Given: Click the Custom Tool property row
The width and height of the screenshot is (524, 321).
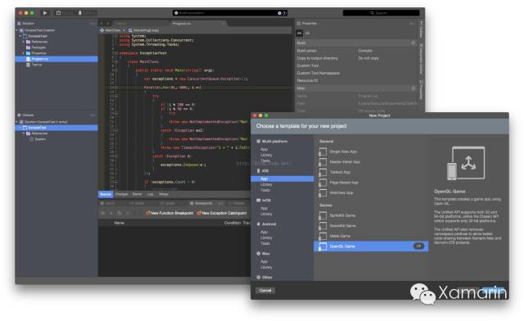Looking at the screenshot, I should (x=357, y=66).
